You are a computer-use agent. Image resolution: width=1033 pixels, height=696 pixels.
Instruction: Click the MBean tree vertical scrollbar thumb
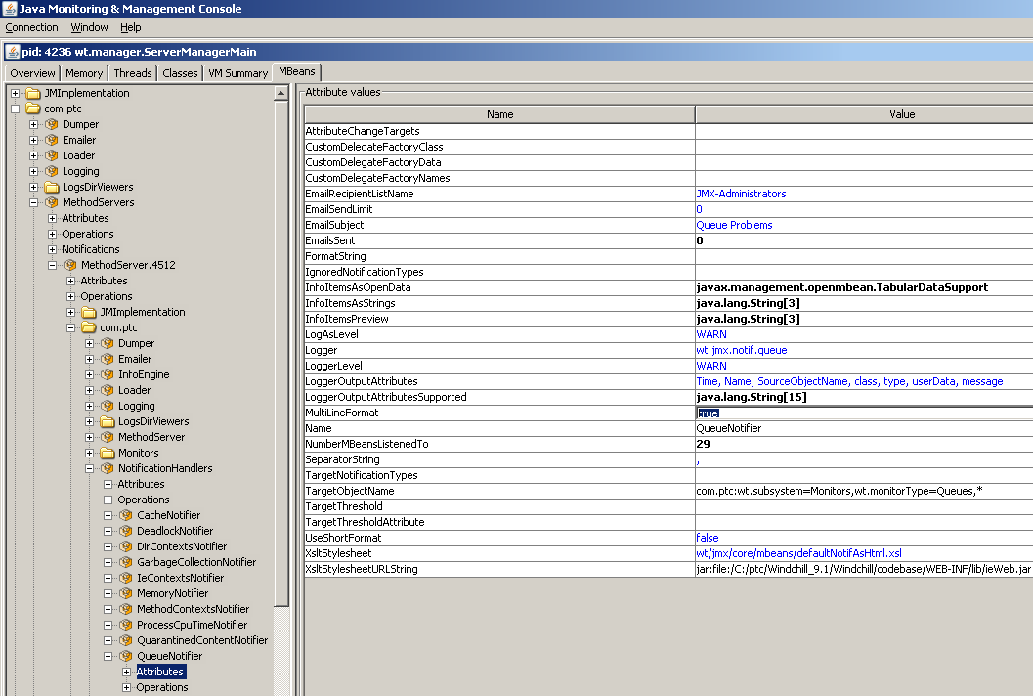coord(281,353)
